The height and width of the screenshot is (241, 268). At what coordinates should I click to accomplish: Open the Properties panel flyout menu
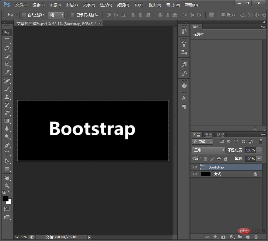[x=263, y=27]
